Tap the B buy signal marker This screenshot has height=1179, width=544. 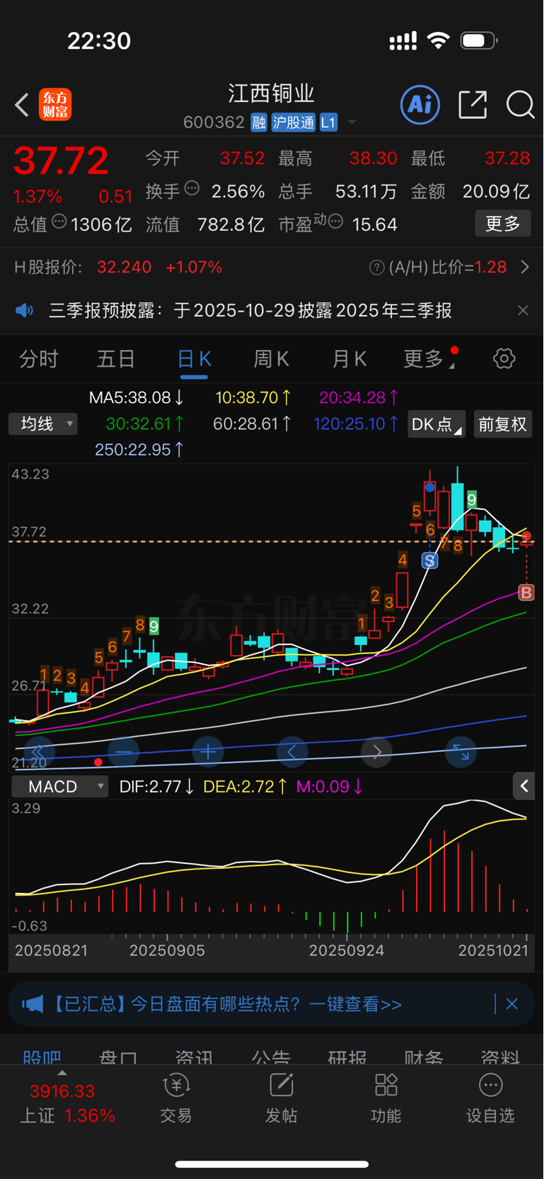pyautogui.click(x=526, y=592)
